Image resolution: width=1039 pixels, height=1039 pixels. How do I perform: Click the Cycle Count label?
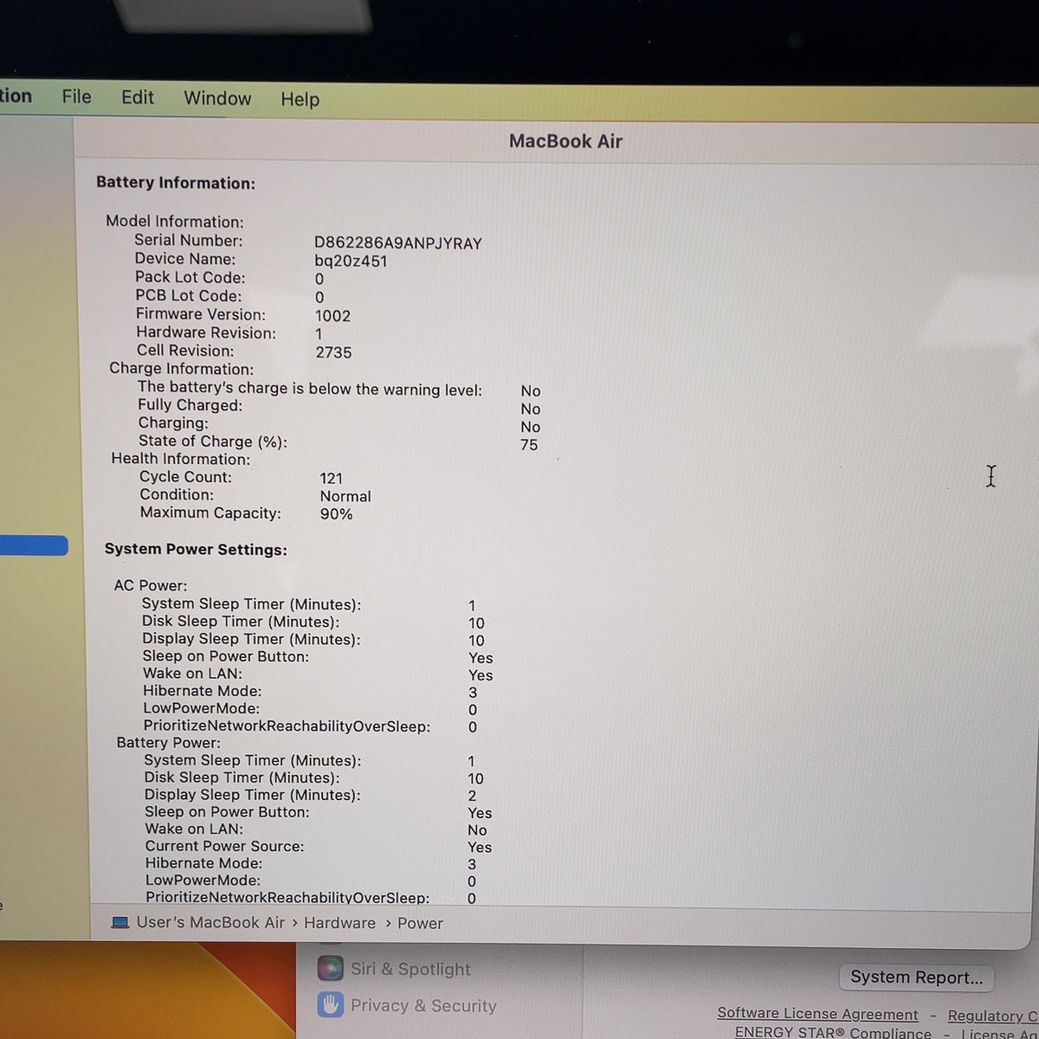pos(185,476)
